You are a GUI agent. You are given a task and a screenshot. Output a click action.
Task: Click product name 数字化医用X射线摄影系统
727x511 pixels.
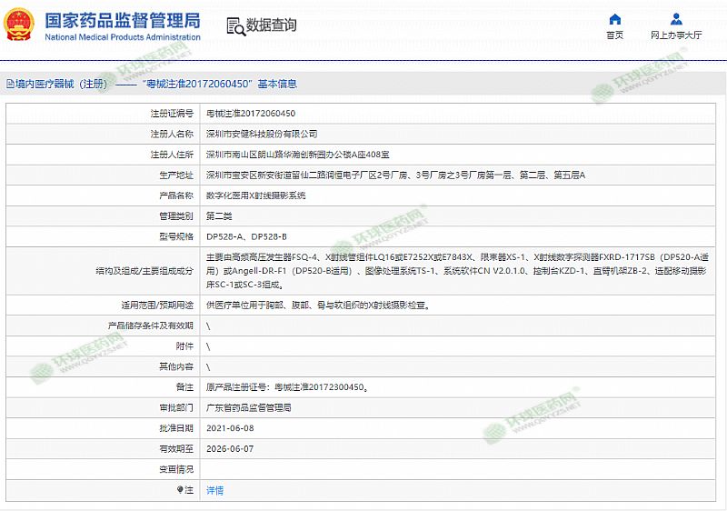[x=256, y=195]
